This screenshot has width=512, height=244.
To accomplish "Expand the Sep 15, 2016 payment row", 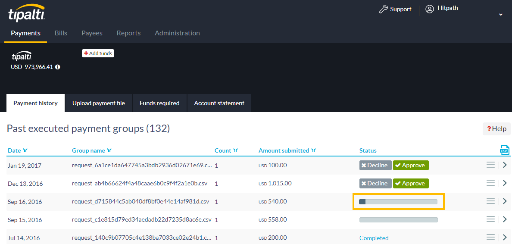I will click(505, 219).
